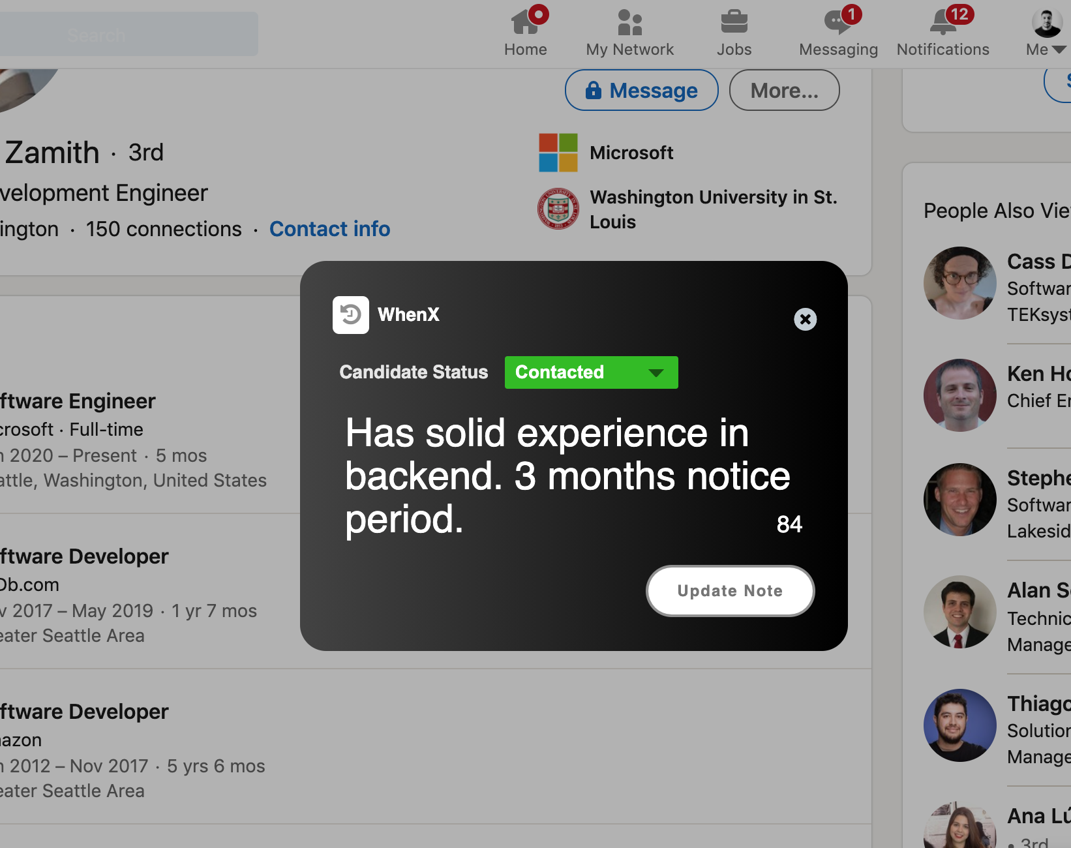Click the Update Note button
Image resolution: width=1071 pixels, height=848 pixels.
730,591
